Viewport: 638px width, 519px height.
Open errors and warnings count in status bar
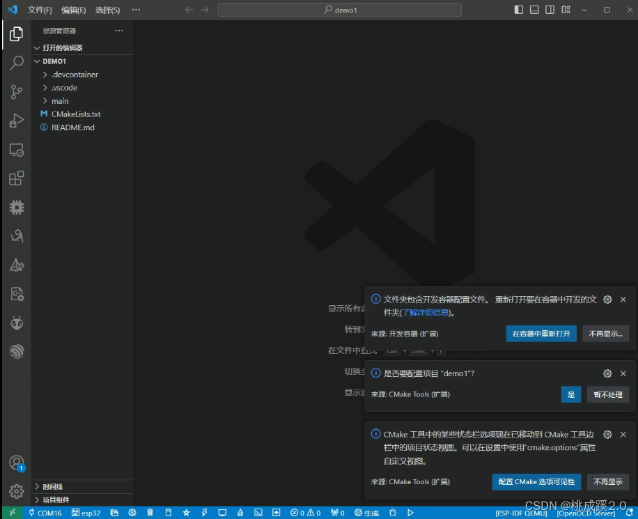click(x=305, y=513)
